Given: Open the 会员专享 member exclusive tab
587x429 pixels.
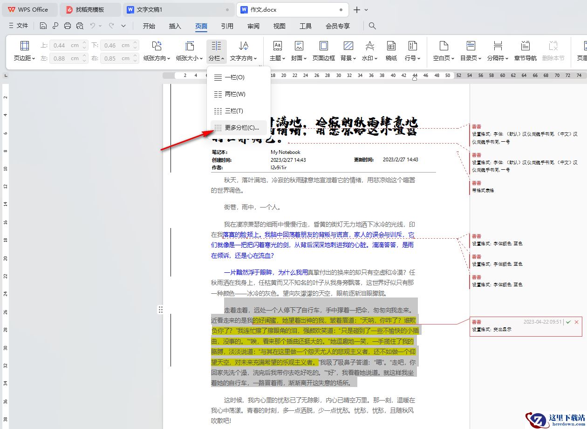Looking at the screenshot, I should 338,26.
